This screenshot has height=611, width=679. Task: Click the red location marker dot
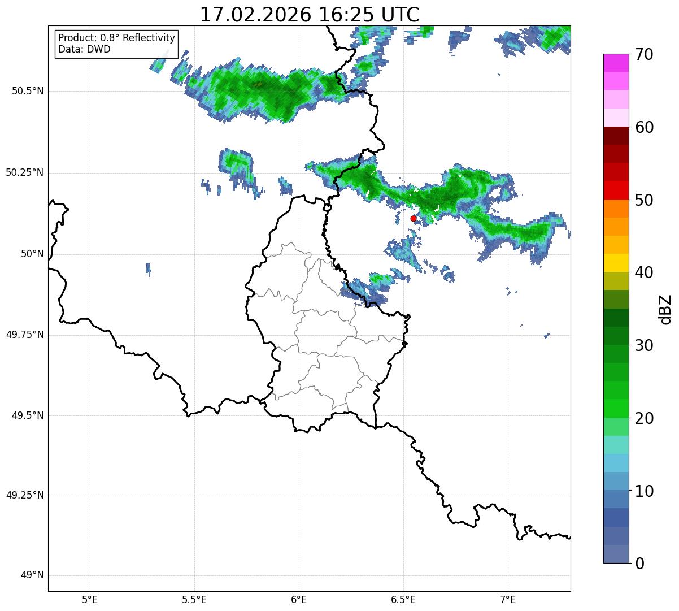(414, 218)
